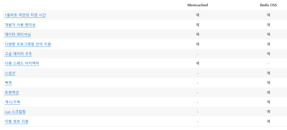287x130 pixels.
Task: Select Redis OSS 예 cell for 지형 정보 지원
Action: (x=268, y=121)
